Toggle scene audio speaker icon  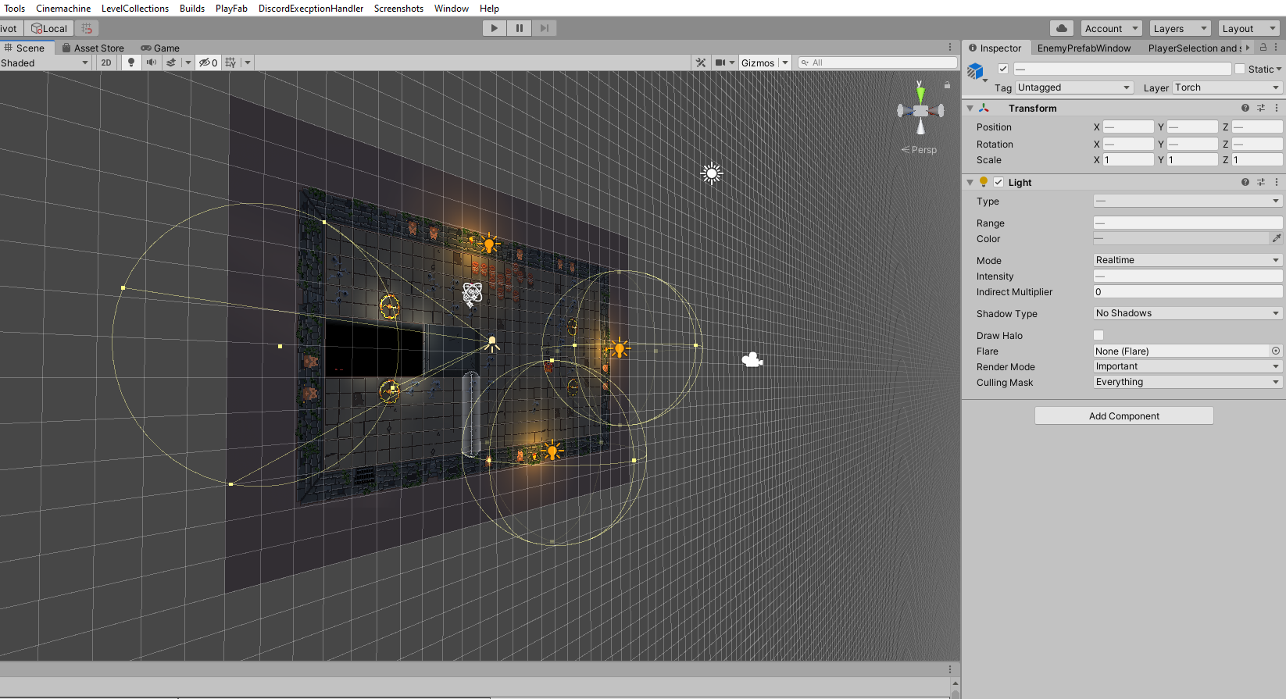click(152, 62)
